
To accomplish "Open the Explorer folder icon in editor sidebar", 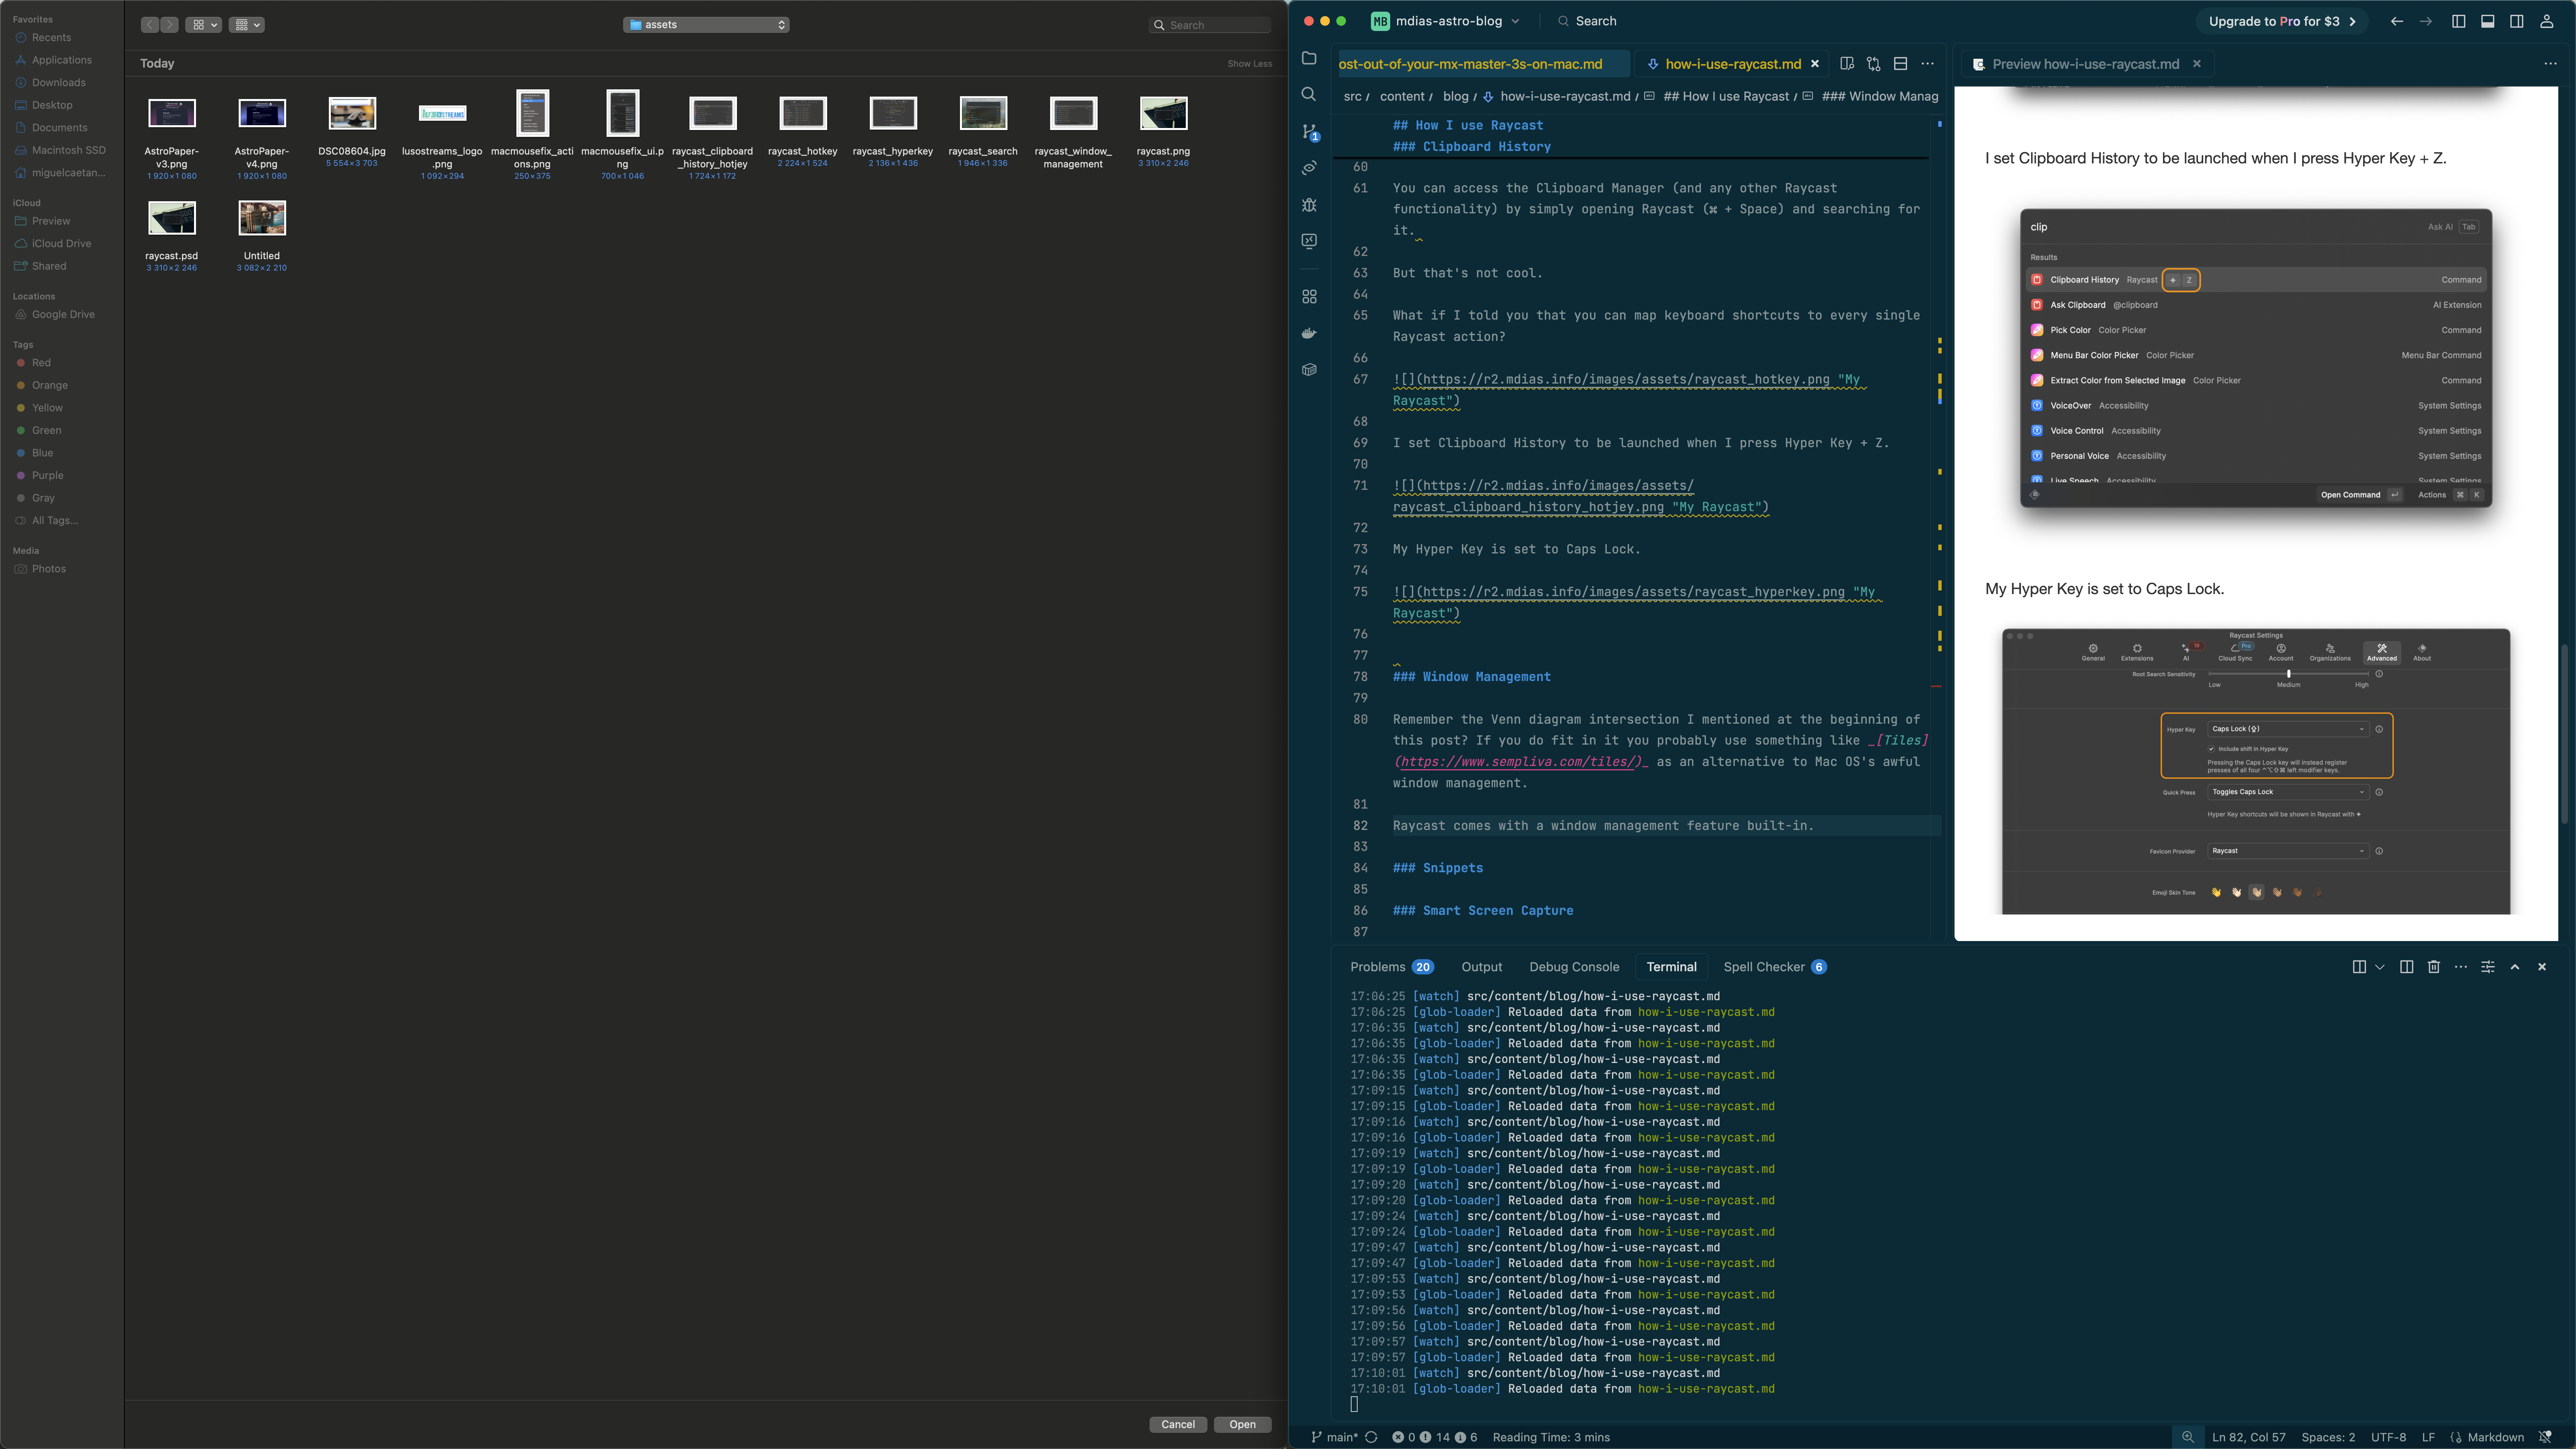I will point(1309,58).
